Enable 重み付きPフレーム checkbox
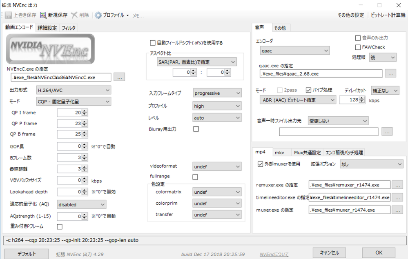Viewport: 408px width, 259px height. pyautogui.click(x=60, y=227)
